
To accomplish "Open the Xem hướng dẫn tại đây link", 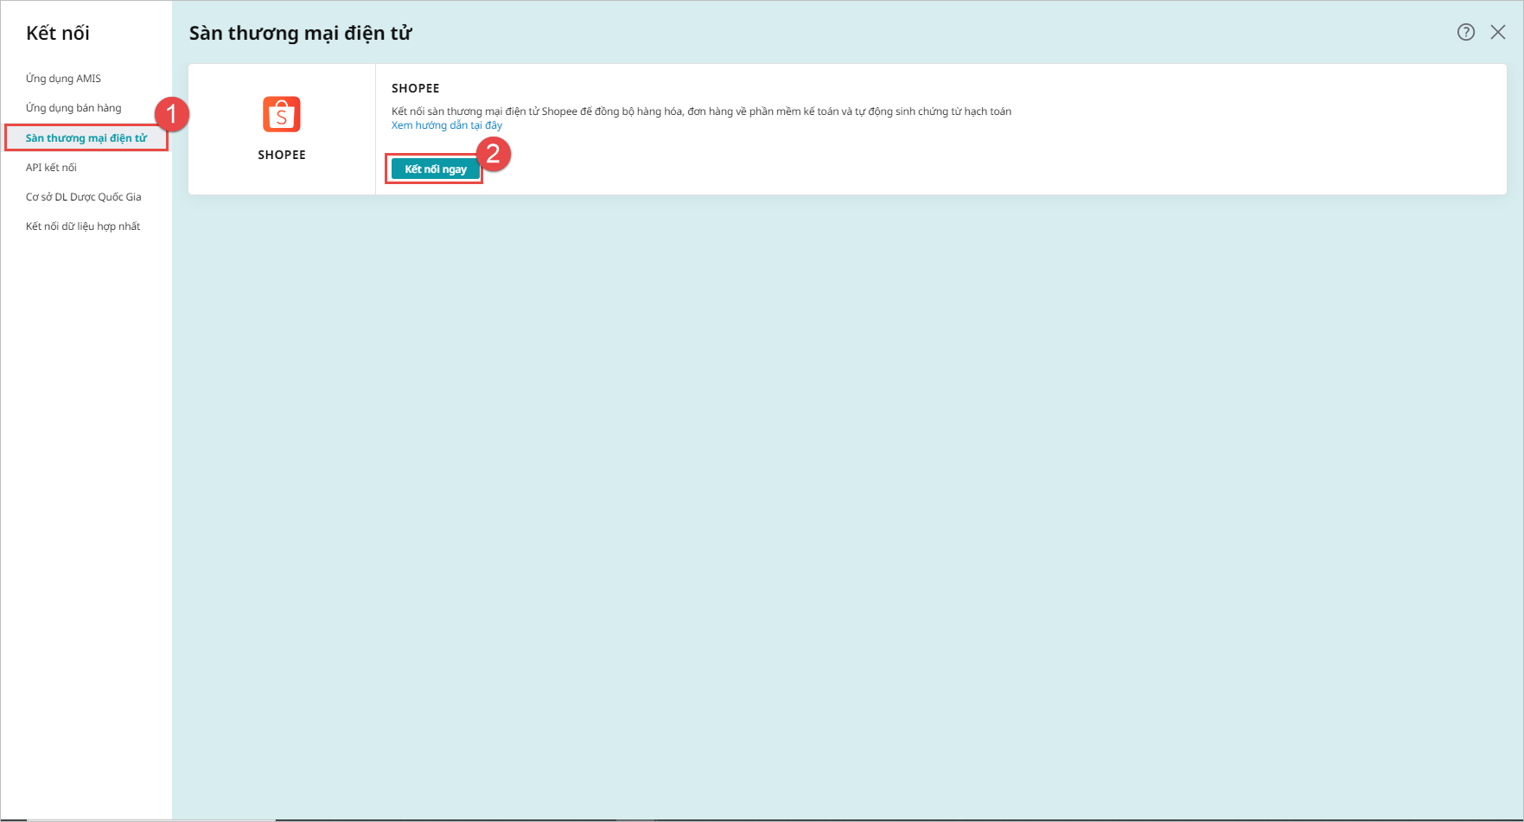I will tap(446, 125).
